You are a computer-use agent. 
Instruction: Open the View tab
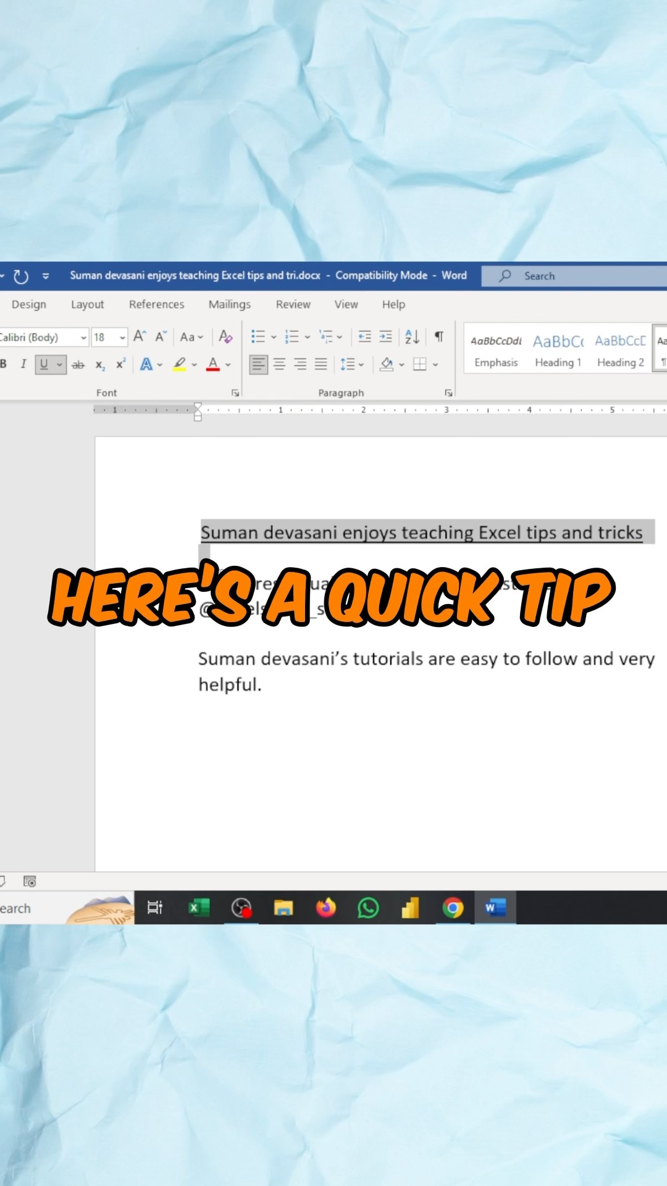click(346, 305)
